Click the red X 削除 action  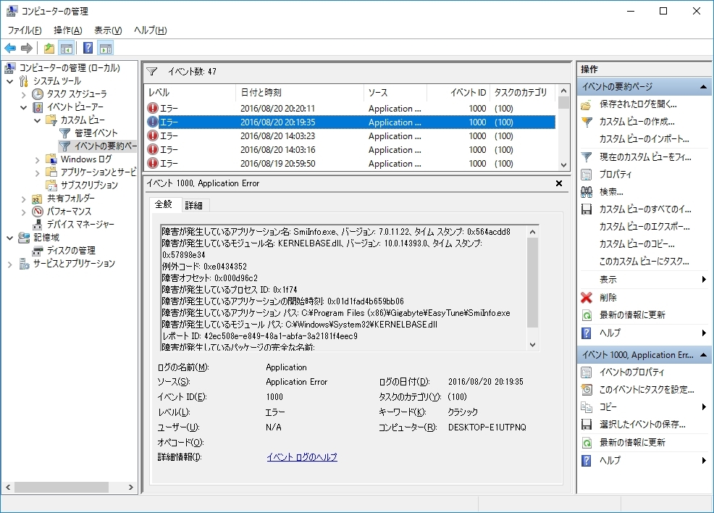(x=608, y=298)
